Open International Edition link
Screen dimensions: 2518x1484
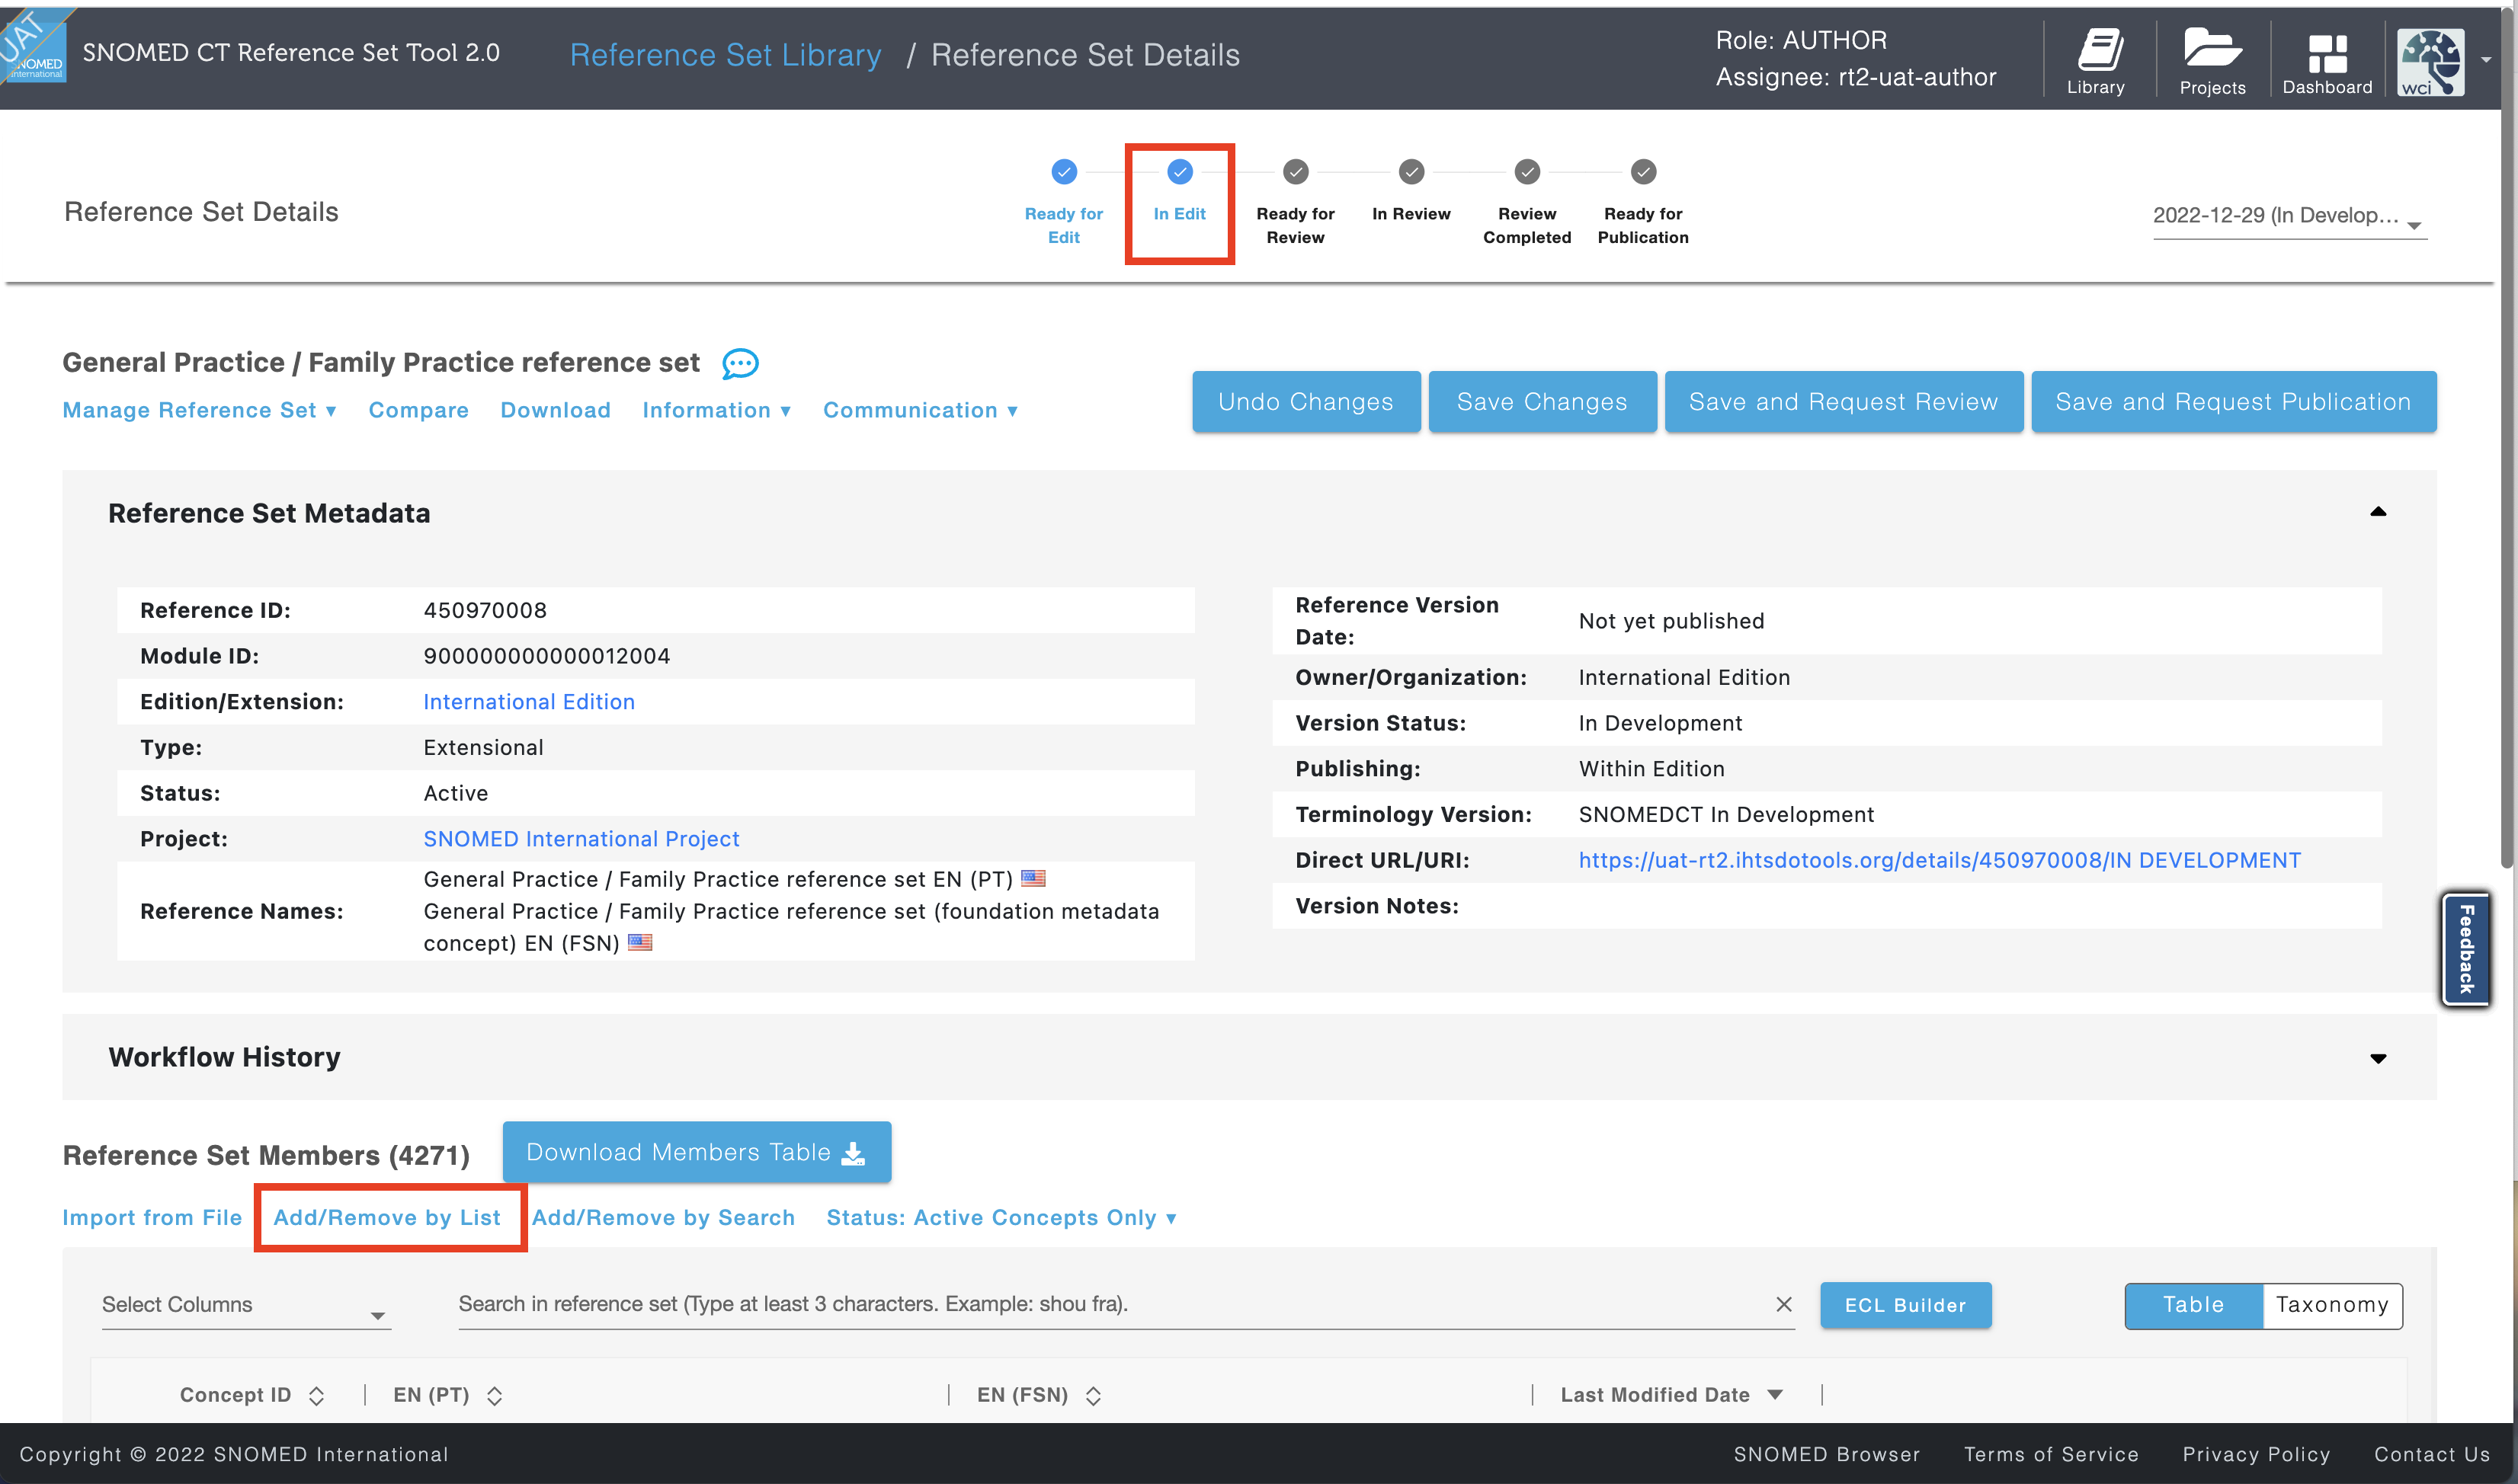coord(528,702)
